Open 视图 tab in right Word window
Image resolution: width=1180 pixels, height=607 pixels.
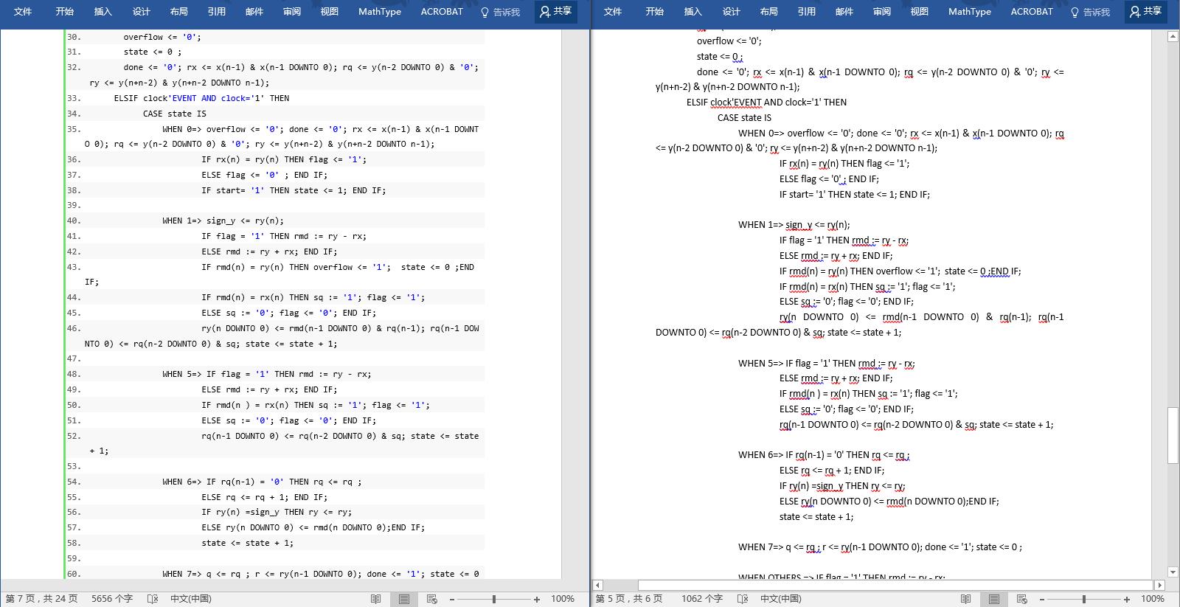(x=920, y=11)
